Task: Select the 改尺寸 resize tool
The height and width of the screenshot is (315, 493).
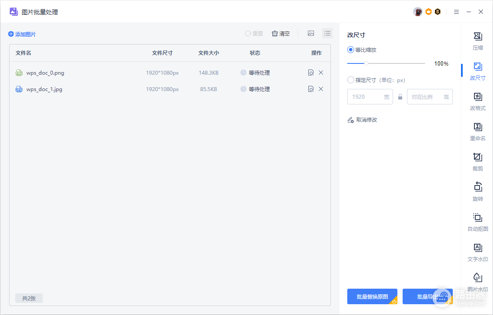Action: coord(477,71)
